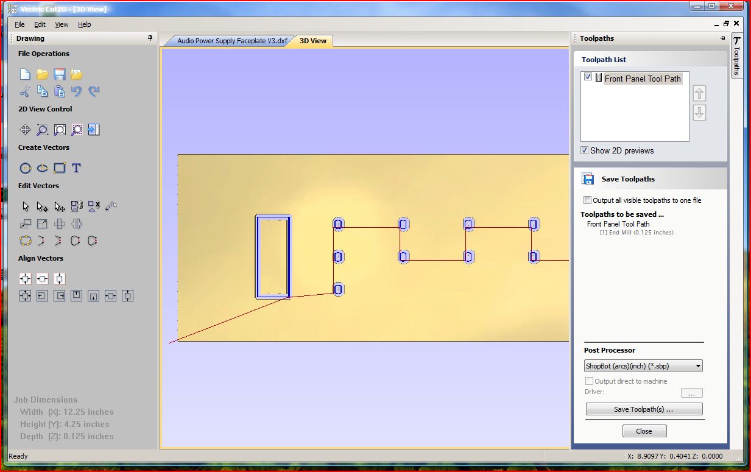Screen dimensions: 751x472
Task: Select the Draw Ellipse tool
Action: point(42,167)
